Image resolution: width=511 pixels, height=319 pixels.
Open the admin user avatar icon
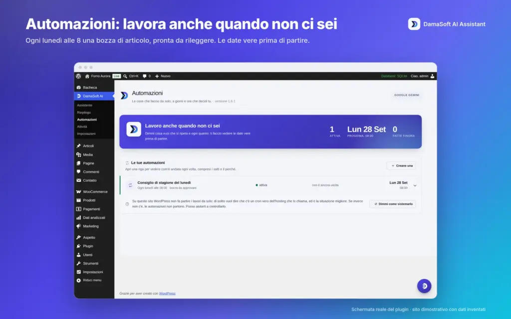coord(433,76)
